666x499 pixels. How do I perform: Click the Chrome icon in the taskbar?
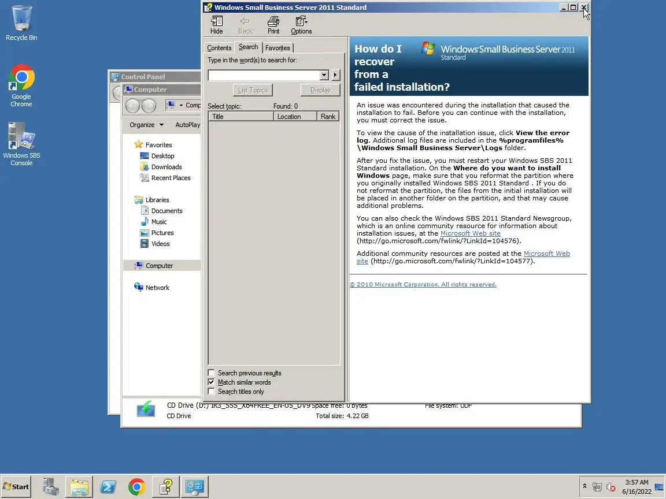click(x=137, y=487)
